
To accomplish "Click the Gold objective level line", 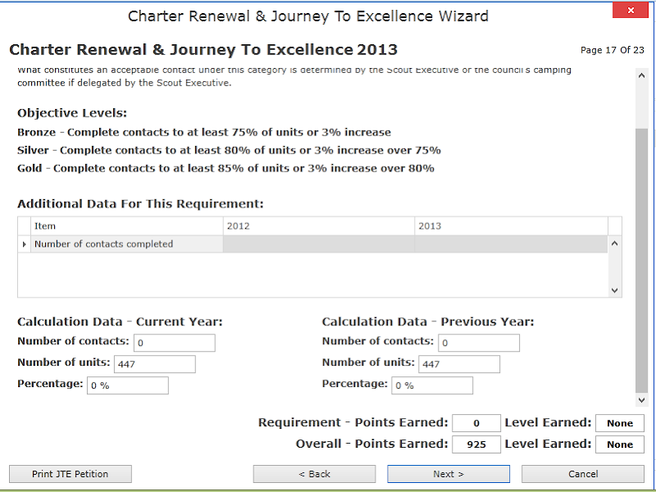I will pos(225,168).
